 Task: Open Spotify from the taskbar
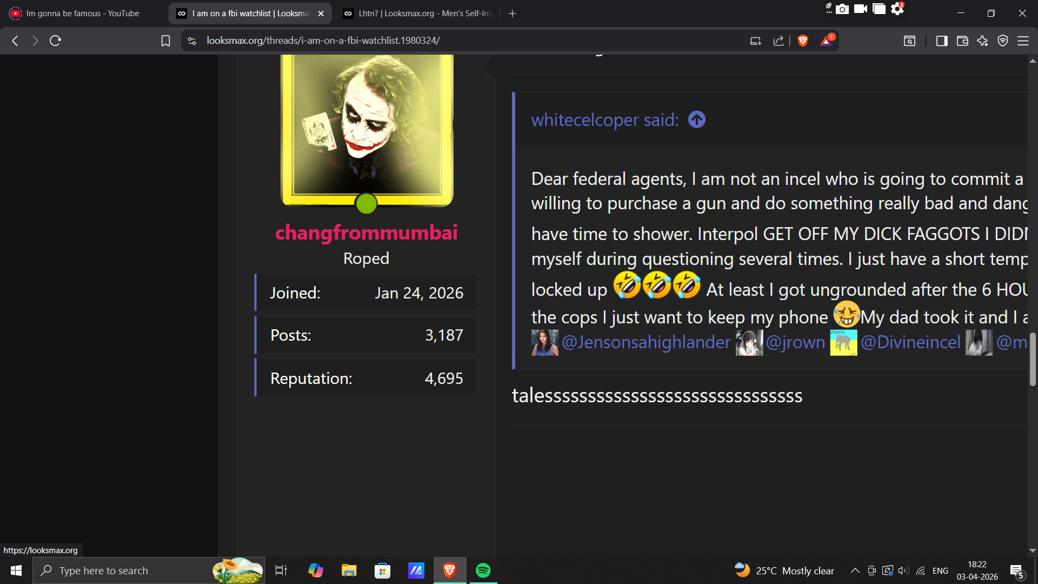(x=483, y=570)
